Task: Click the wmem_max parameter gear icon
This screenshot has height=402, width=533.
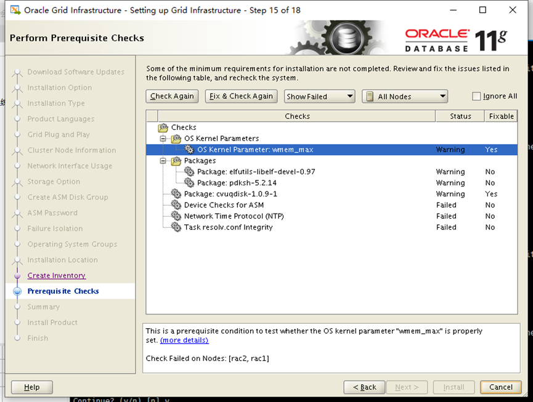Action: point(189,150)
